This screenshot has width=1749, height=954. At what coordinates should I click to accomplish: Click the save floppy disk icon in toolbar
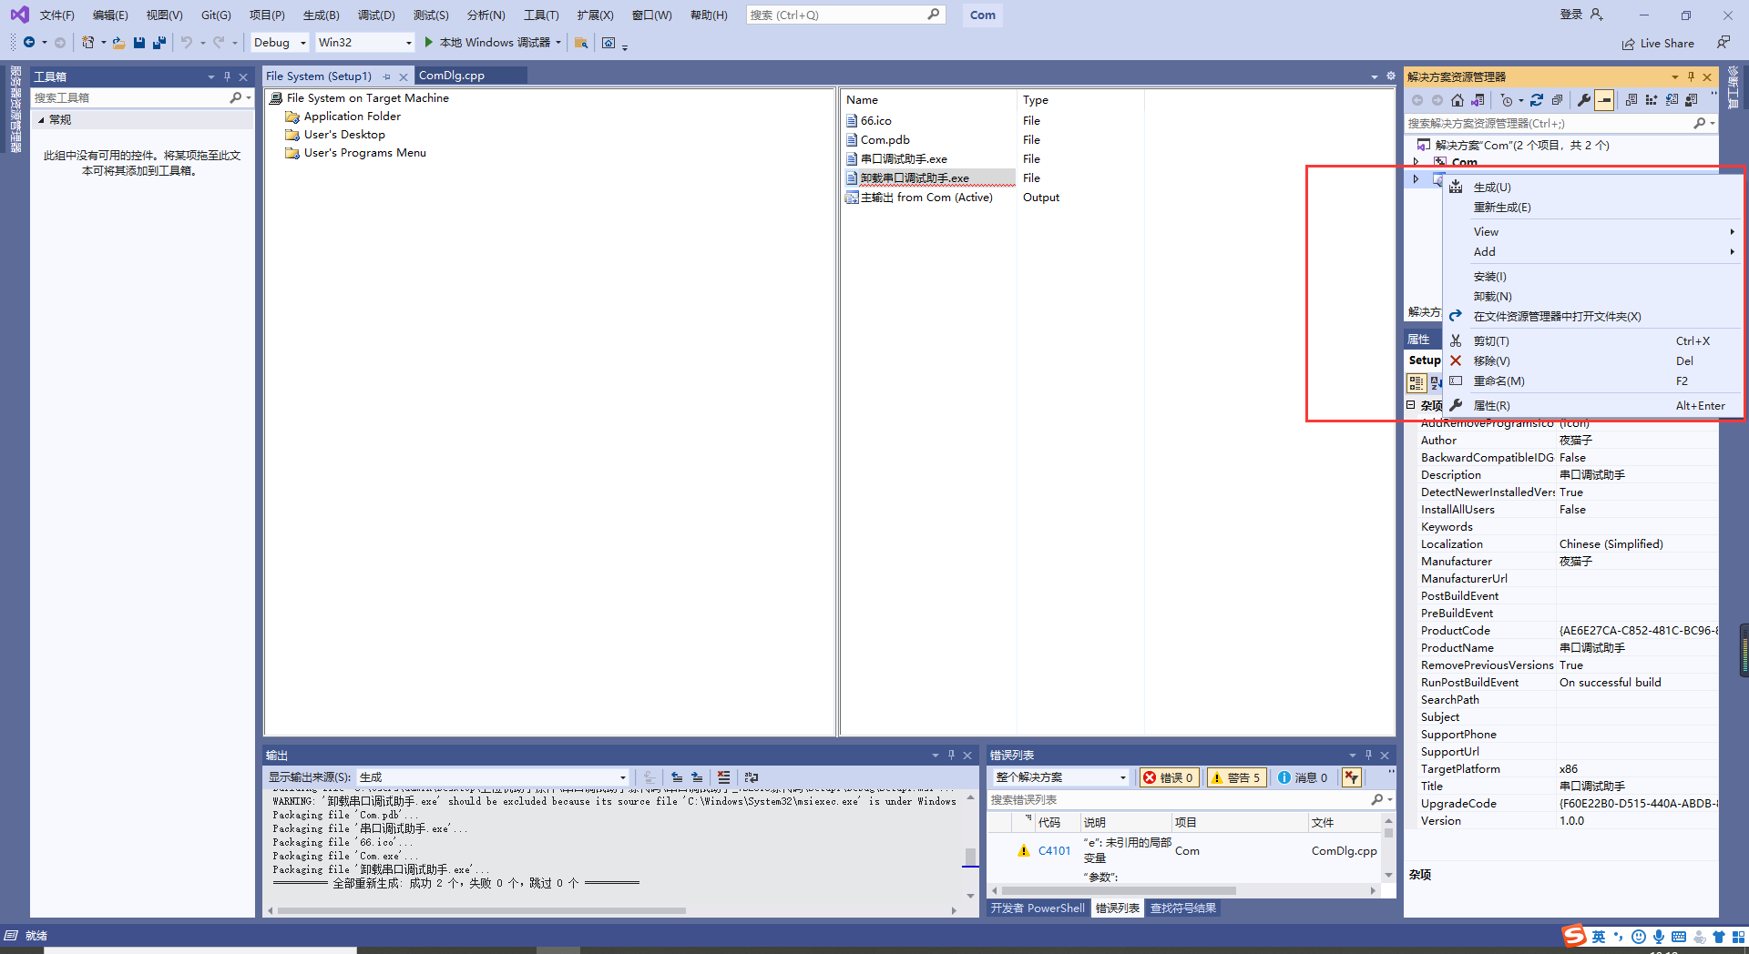pyautogui.click(x=139, y=43)
